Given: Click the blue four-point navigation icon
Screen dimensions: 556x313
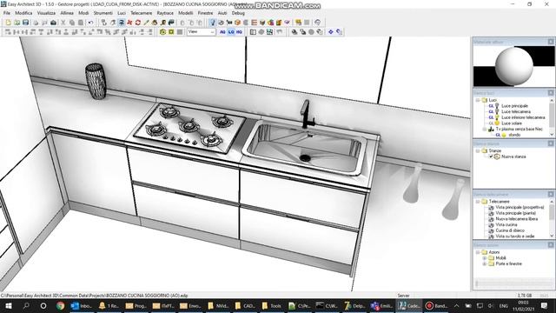Looking at the screenshot, I should pyautogui.click(x=331, y=32).
